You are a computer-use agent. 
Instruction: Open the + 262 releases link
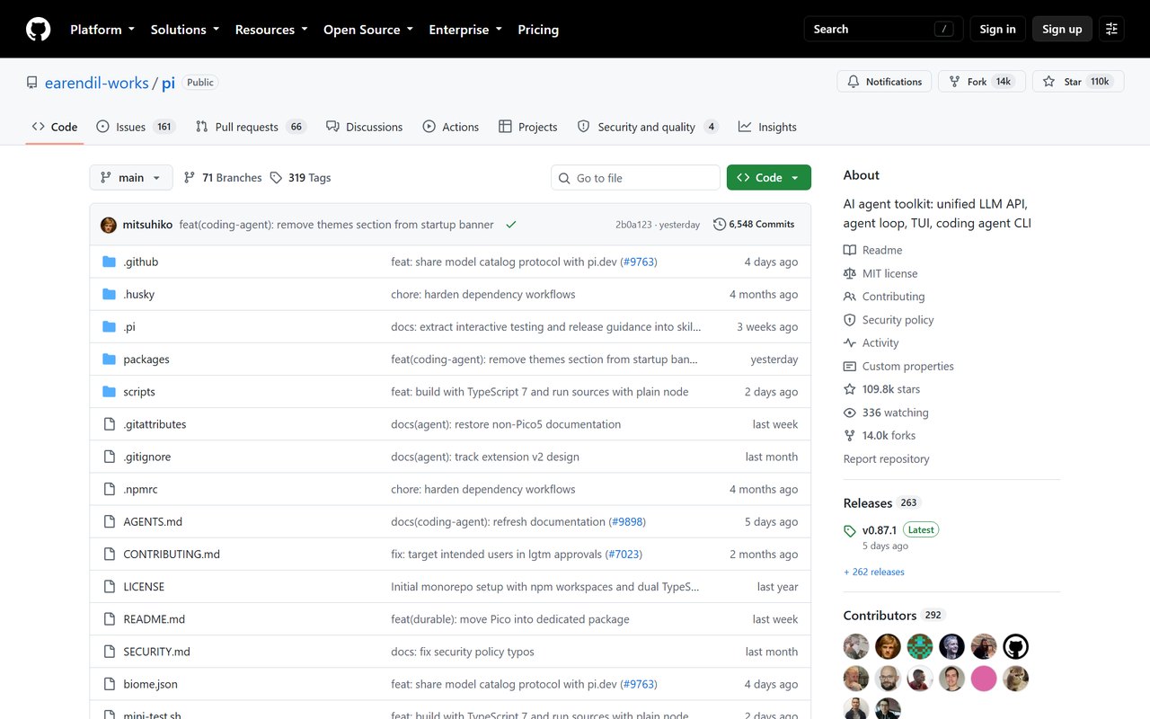click(x=874, y=572)
